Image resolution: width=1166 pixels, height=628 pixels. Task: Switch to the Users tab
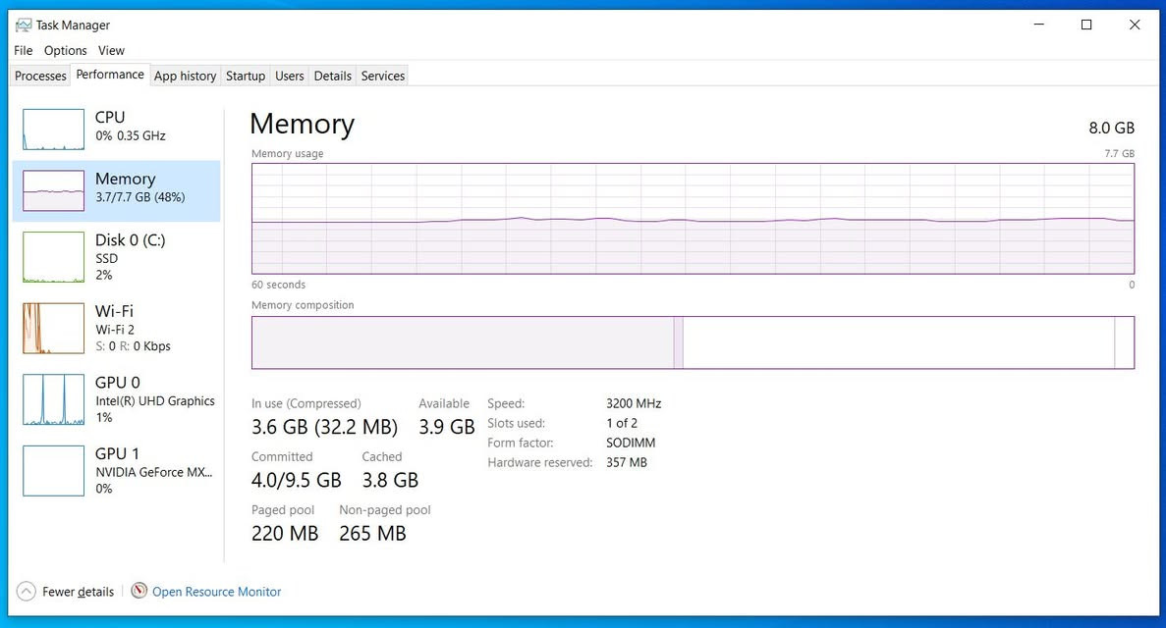[x=289, y=76]
